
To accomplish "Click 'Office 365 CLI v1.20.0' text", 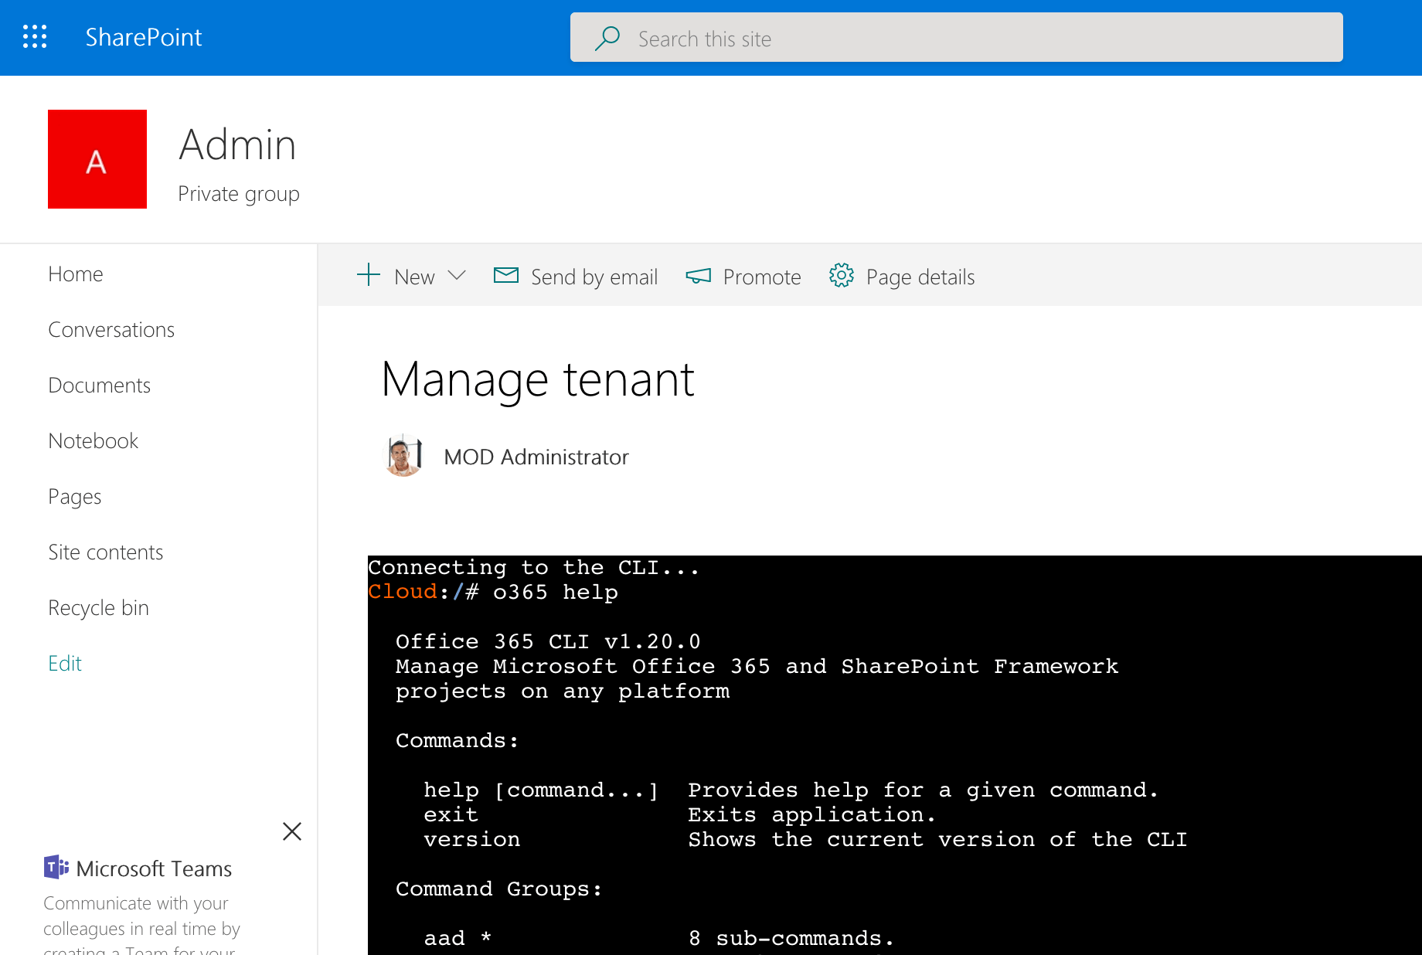I will pyautogui.click(x=548, y=642).
